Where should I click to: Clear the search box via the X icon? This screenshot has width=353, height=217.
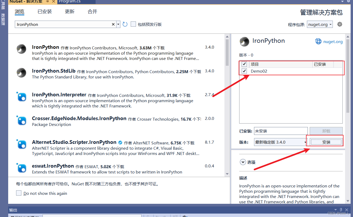coord(113,24)
